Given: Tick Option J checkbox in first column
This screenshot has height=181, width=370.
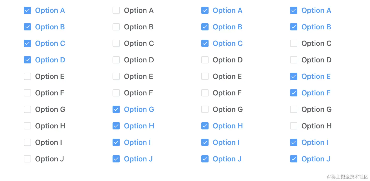Looking at the screenshot, I should click(x=27, y=159).
